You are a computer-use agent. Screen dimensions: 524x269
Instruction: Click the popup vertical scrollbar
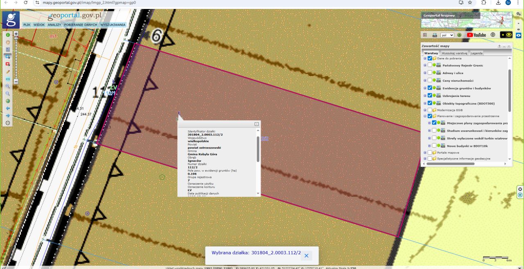pyautogui.click(x=258, y=150)
